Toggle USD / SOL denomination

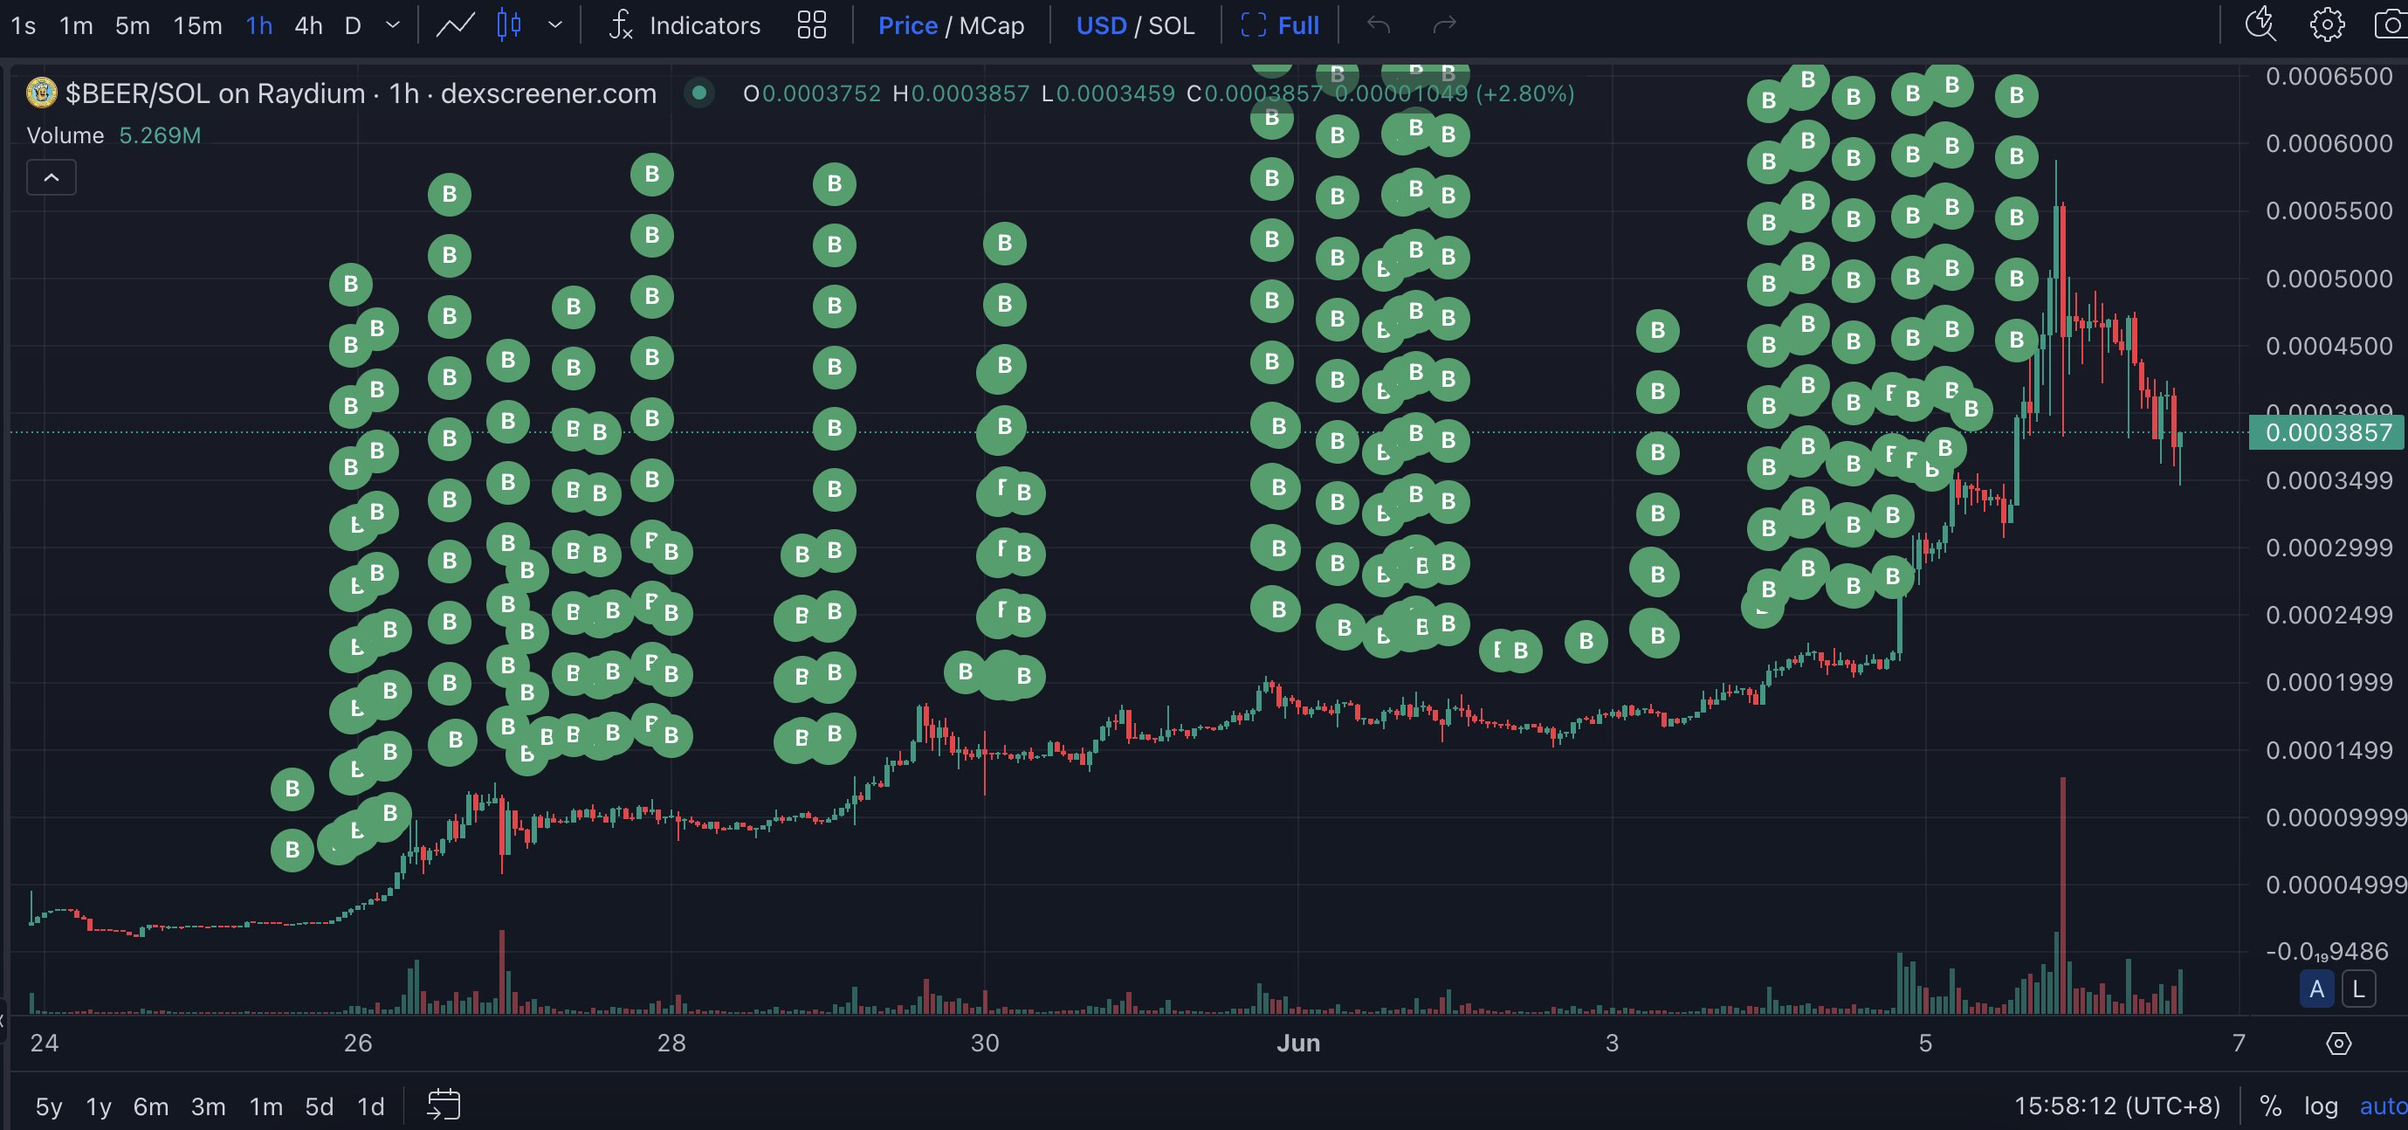point(1135,25)
